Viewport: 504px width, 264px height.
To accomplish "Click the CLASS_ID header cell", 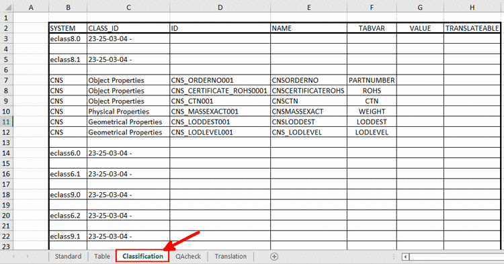I will click(128, 28).
